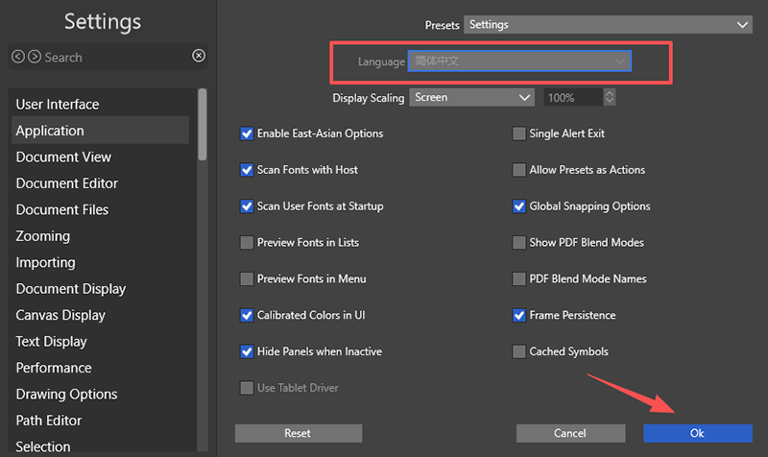Toggle Frame Persistence checkbox
This screenshot has width=768, height=457.
pos(518,315)
